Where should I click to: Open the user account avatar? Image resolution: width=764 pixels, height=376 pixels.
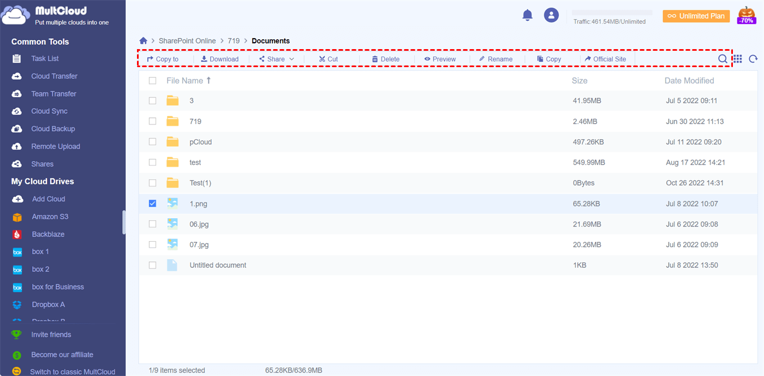(551, 15)
